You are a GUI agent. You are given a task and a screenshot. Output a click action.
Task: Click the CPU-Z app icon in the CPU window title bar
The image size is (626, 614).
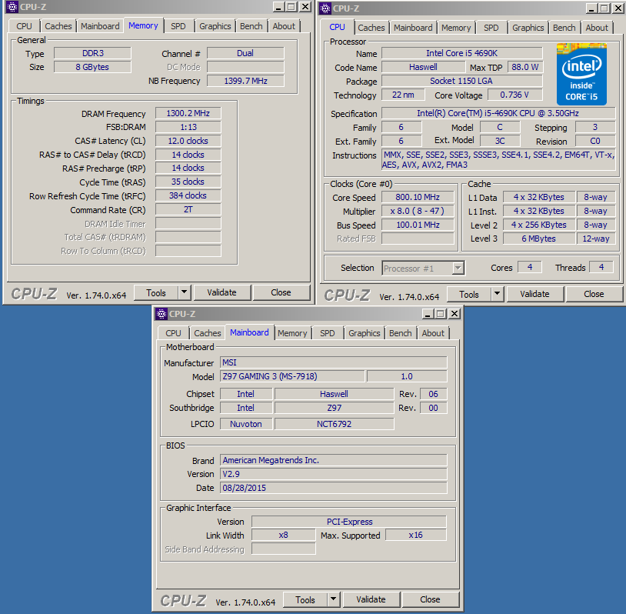point(325,8)
